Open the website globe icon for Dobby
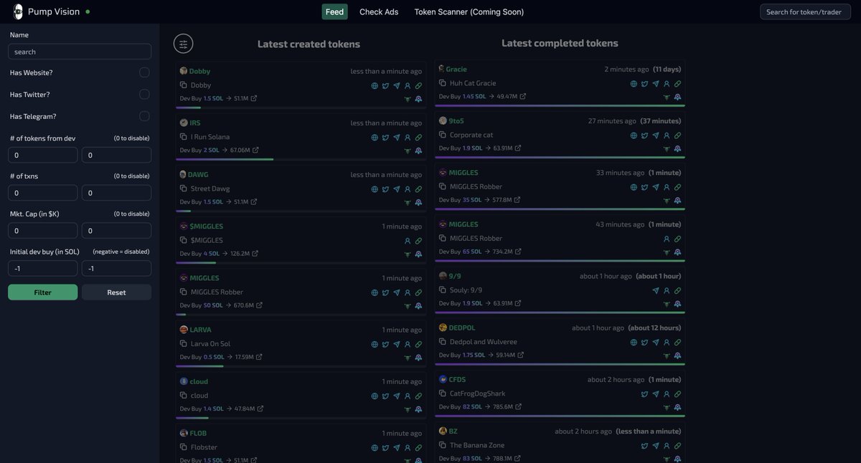 (x=375, y=85)
